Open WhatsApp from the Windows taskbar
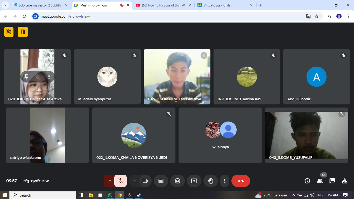Viewport: 354px width, 199px height. coord(110,195)
